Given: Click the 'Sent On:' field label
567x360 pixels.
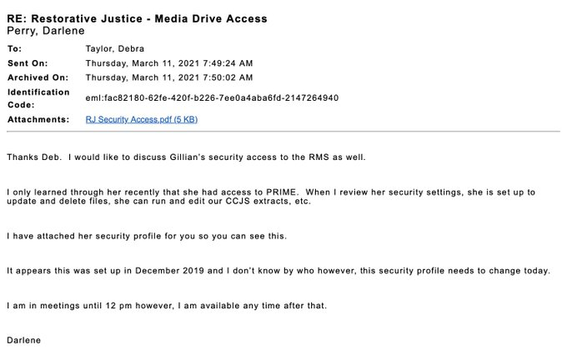Looking at the screenshot, I should (28, 63).
